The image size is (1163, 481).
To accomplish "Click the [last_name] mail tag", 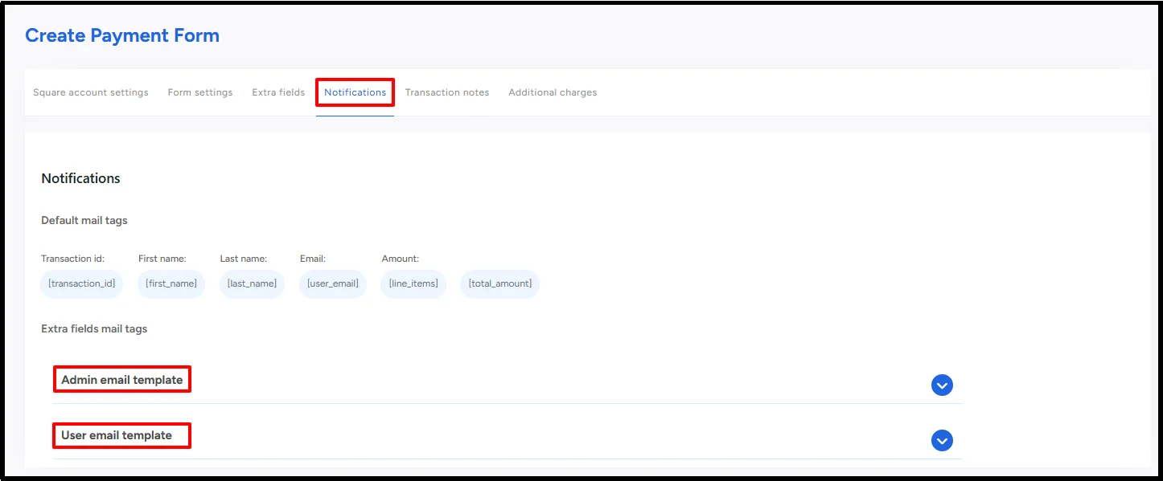I will (252, 284).
